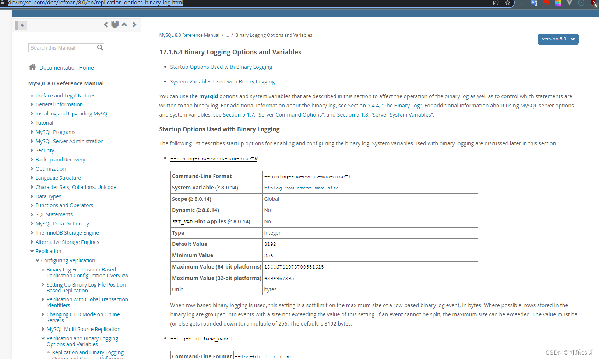Click the mysqld link in paragraph
This screenshot has height=359, width=599.
pos(208,96)
